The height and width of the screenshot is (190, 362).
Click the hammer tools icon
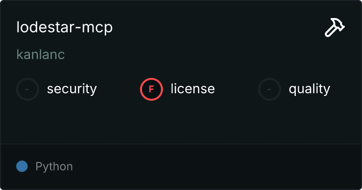[x=334, y=28]
